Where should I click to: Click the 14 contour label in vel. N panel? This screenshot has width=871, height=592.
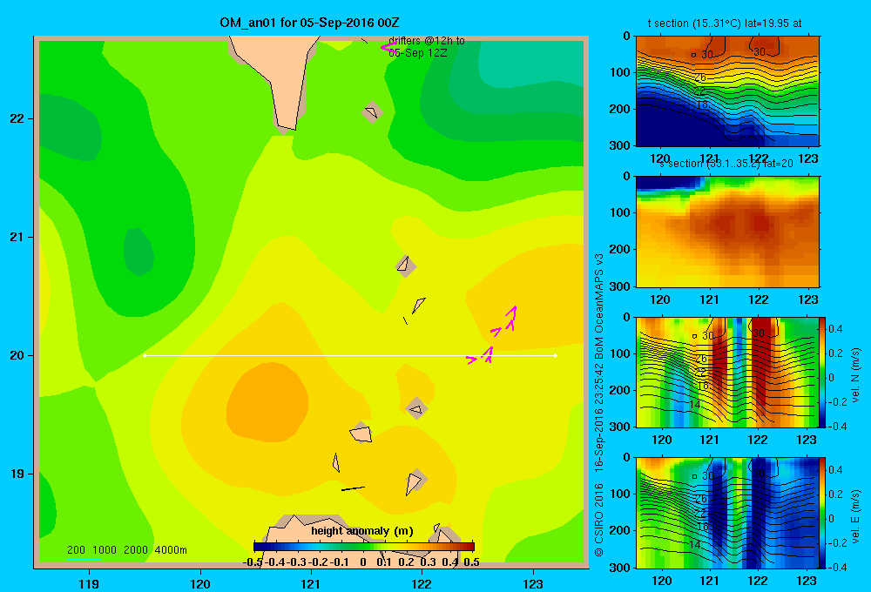[694, 404]
